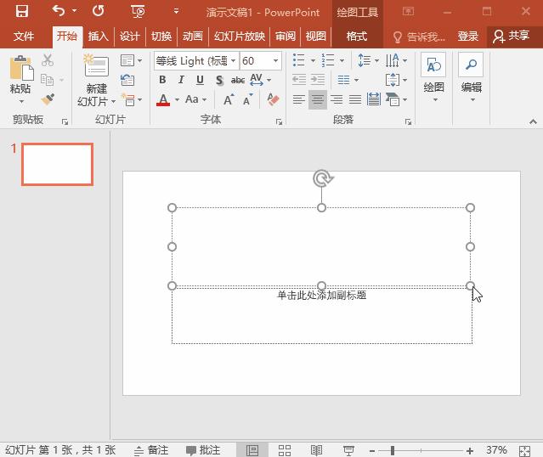543x457 pixels.
Task: Select slide 1 thumbnail
Action: click(x=57, y=164)
